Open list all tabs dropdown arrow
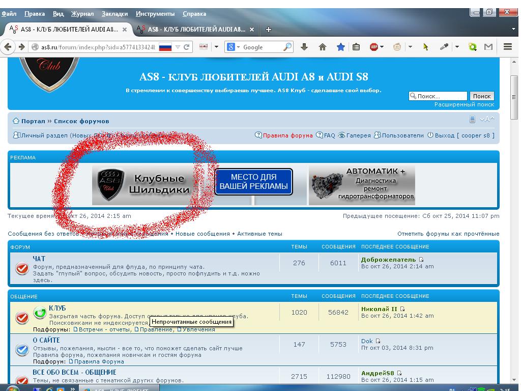 [x=514, y=29]
